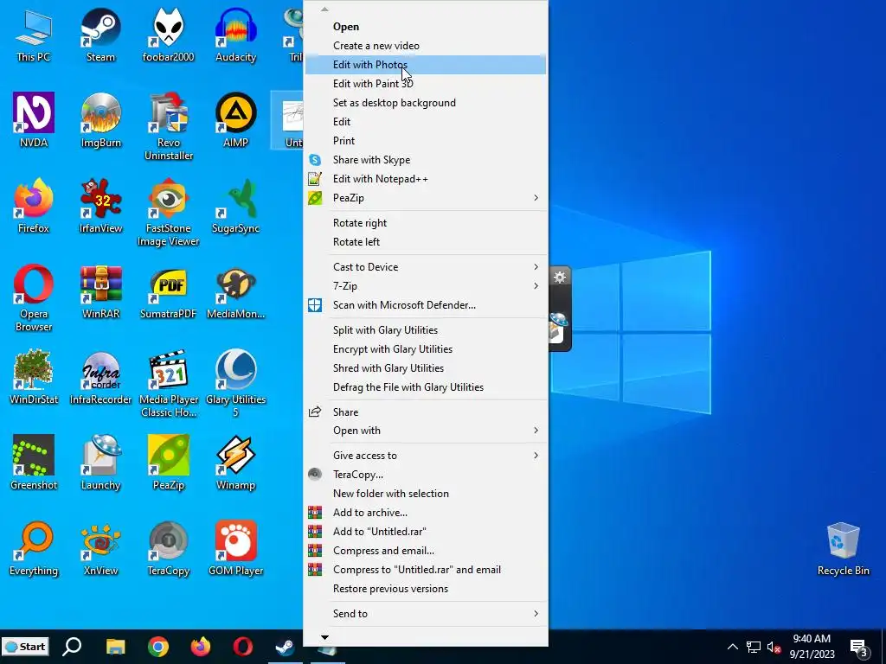The width and height of the screenshot is (886, 664).
Task: Select the Revo Uninstaller icon
Action: coord(169,126)
